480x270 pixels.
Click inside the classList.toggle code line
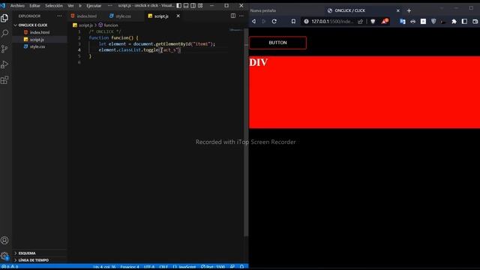(139, 50)
